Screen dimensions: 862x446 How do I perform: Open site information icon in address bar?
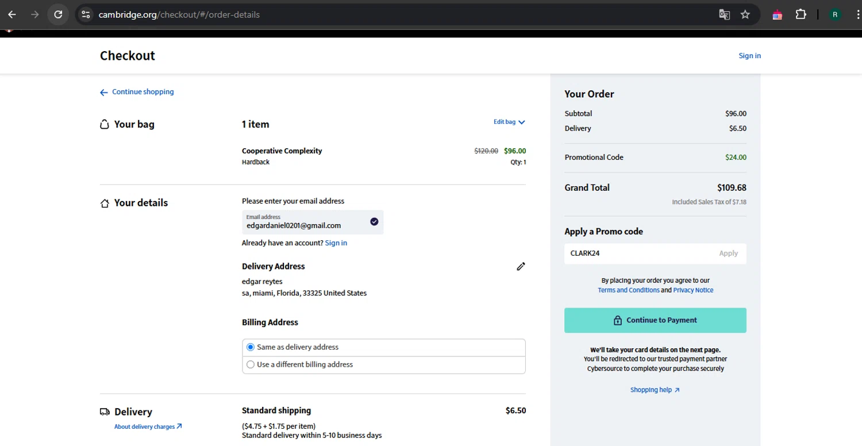click(86, 14)
